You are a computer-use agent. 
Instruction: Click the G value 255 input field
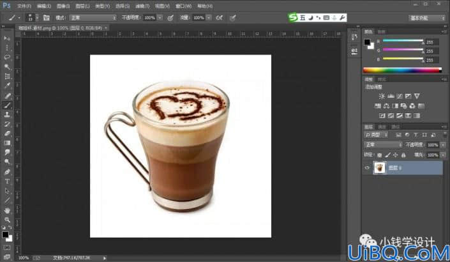click(x=431, y=51)
